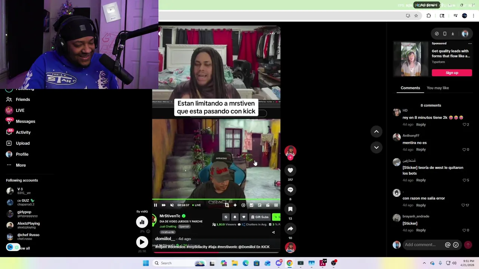This screenshot has height=269, width=479.
Task: Open Chrome from taskbar
Action: tap(289, 263)
